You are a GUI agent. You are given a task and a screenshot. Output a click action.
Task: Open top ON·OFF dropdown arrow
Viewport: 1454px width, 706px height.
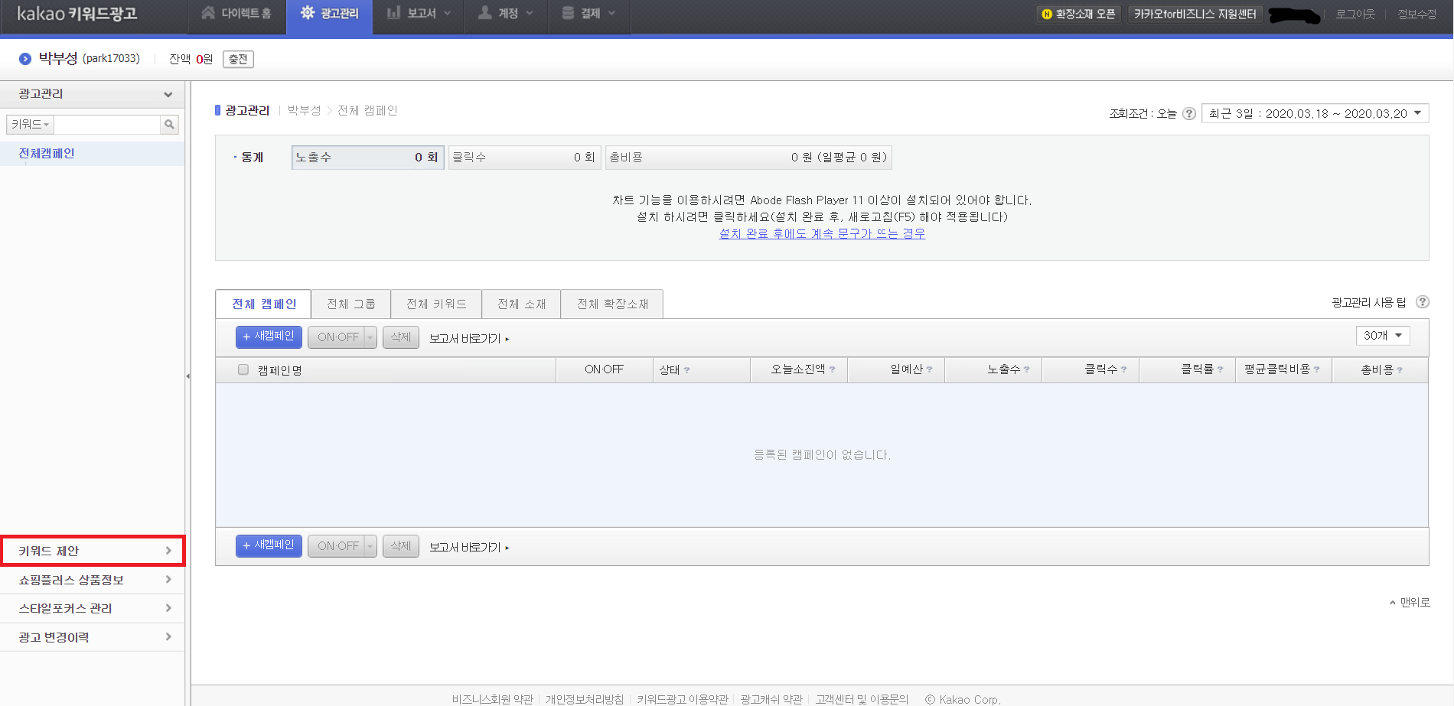point(370,337)
